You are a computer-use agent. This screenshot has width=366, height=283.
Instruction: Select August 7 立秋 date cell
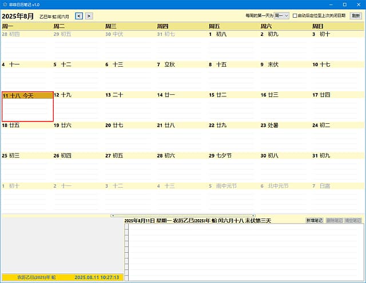tap(181, 74)
